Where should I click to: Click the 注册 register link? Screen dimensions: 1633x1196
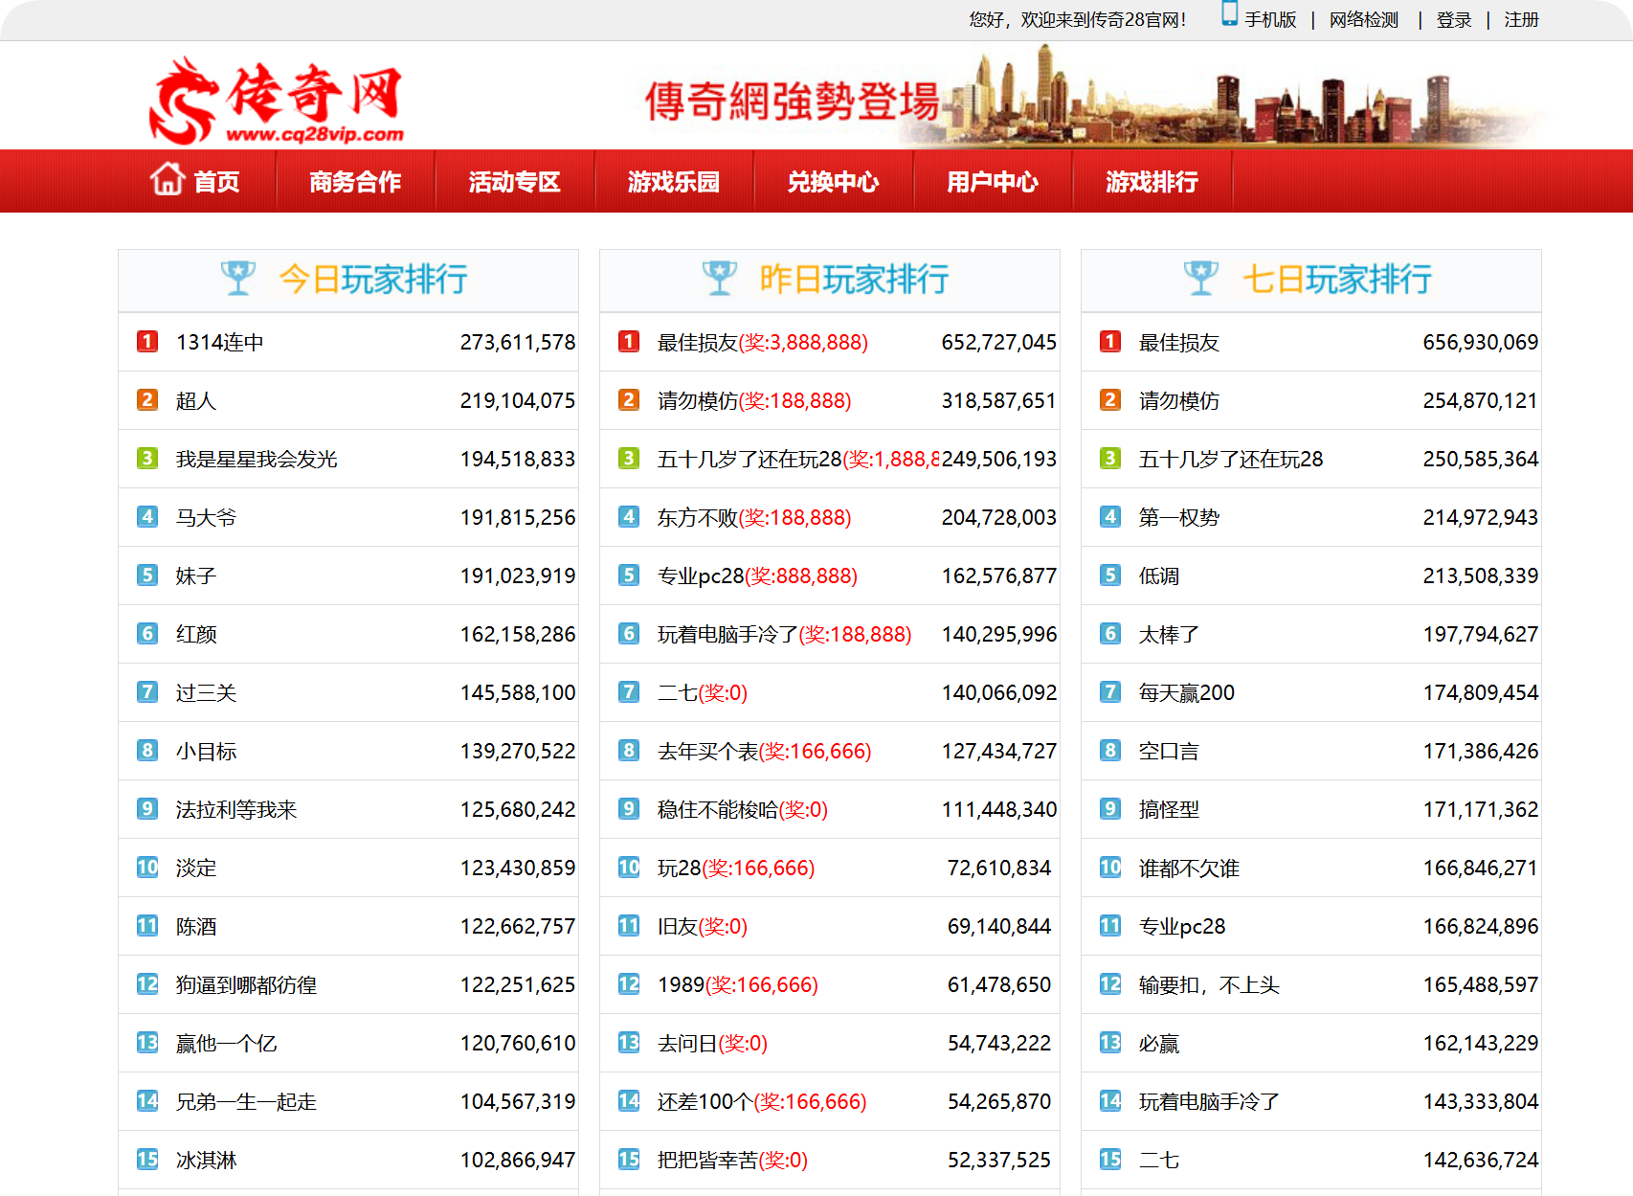pos(1521,20)
